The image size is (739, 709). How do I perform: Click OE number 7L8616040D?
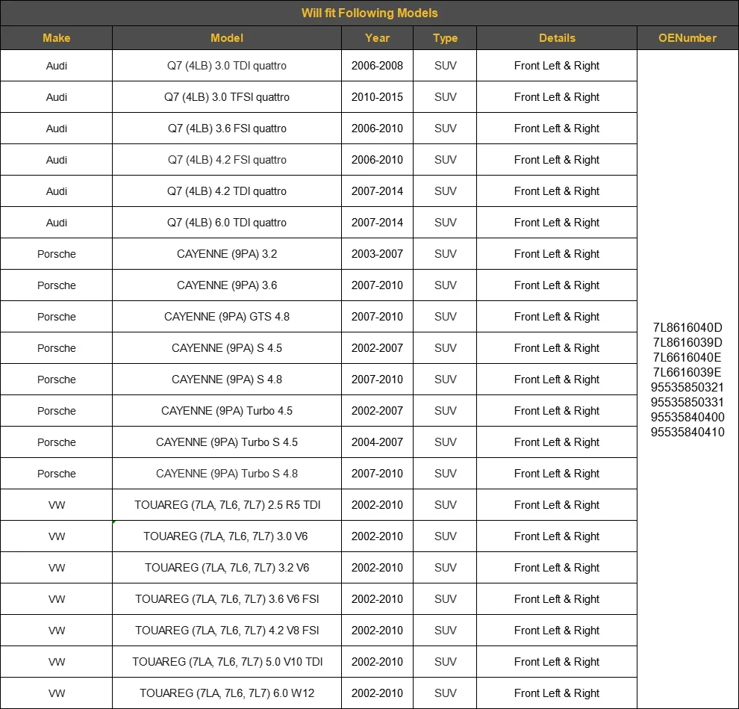pos(687,327)
